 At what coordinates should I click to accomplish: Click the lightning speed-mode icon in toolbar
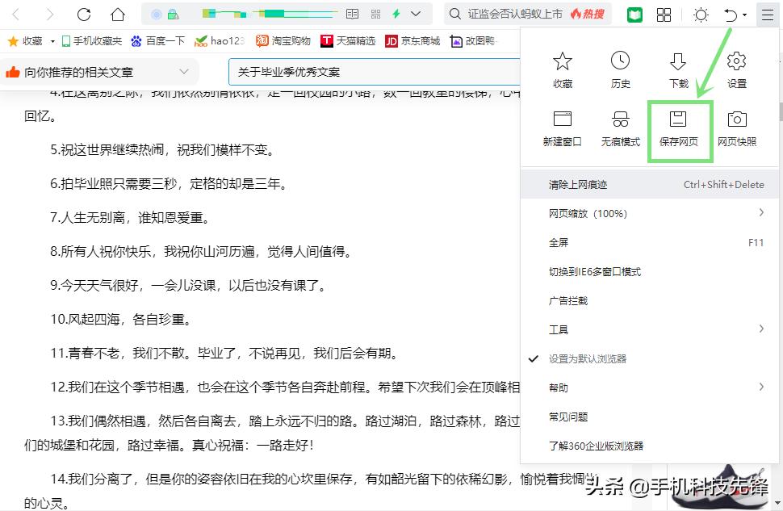point(395,13)
